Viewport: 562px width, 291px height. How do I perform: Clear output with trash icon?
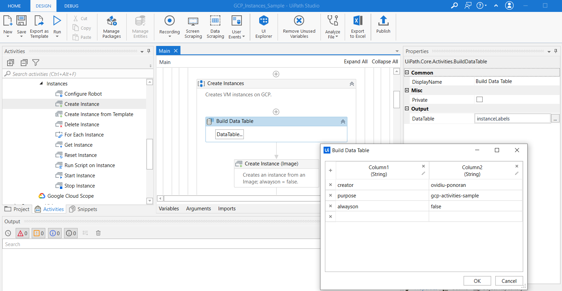(98, 233)
